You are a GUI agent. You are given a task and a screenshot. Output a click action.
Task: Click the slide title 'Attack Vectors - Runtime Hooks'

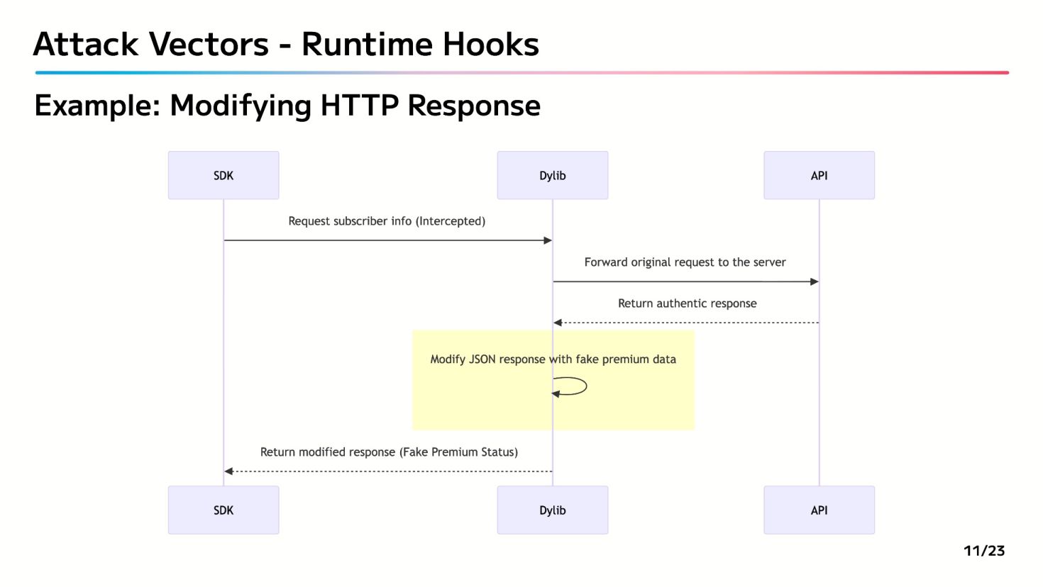[x=286, y=44]
